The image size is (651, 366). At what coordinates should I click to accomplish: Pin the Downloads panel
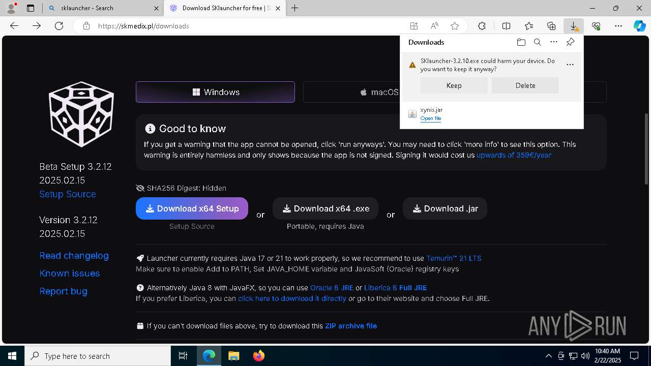tap(570, 42)
